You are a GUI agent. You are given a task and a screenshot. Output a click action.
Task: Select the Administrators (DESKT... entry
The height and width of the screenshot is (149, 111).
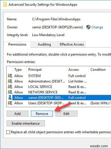(x=47, y=81)
